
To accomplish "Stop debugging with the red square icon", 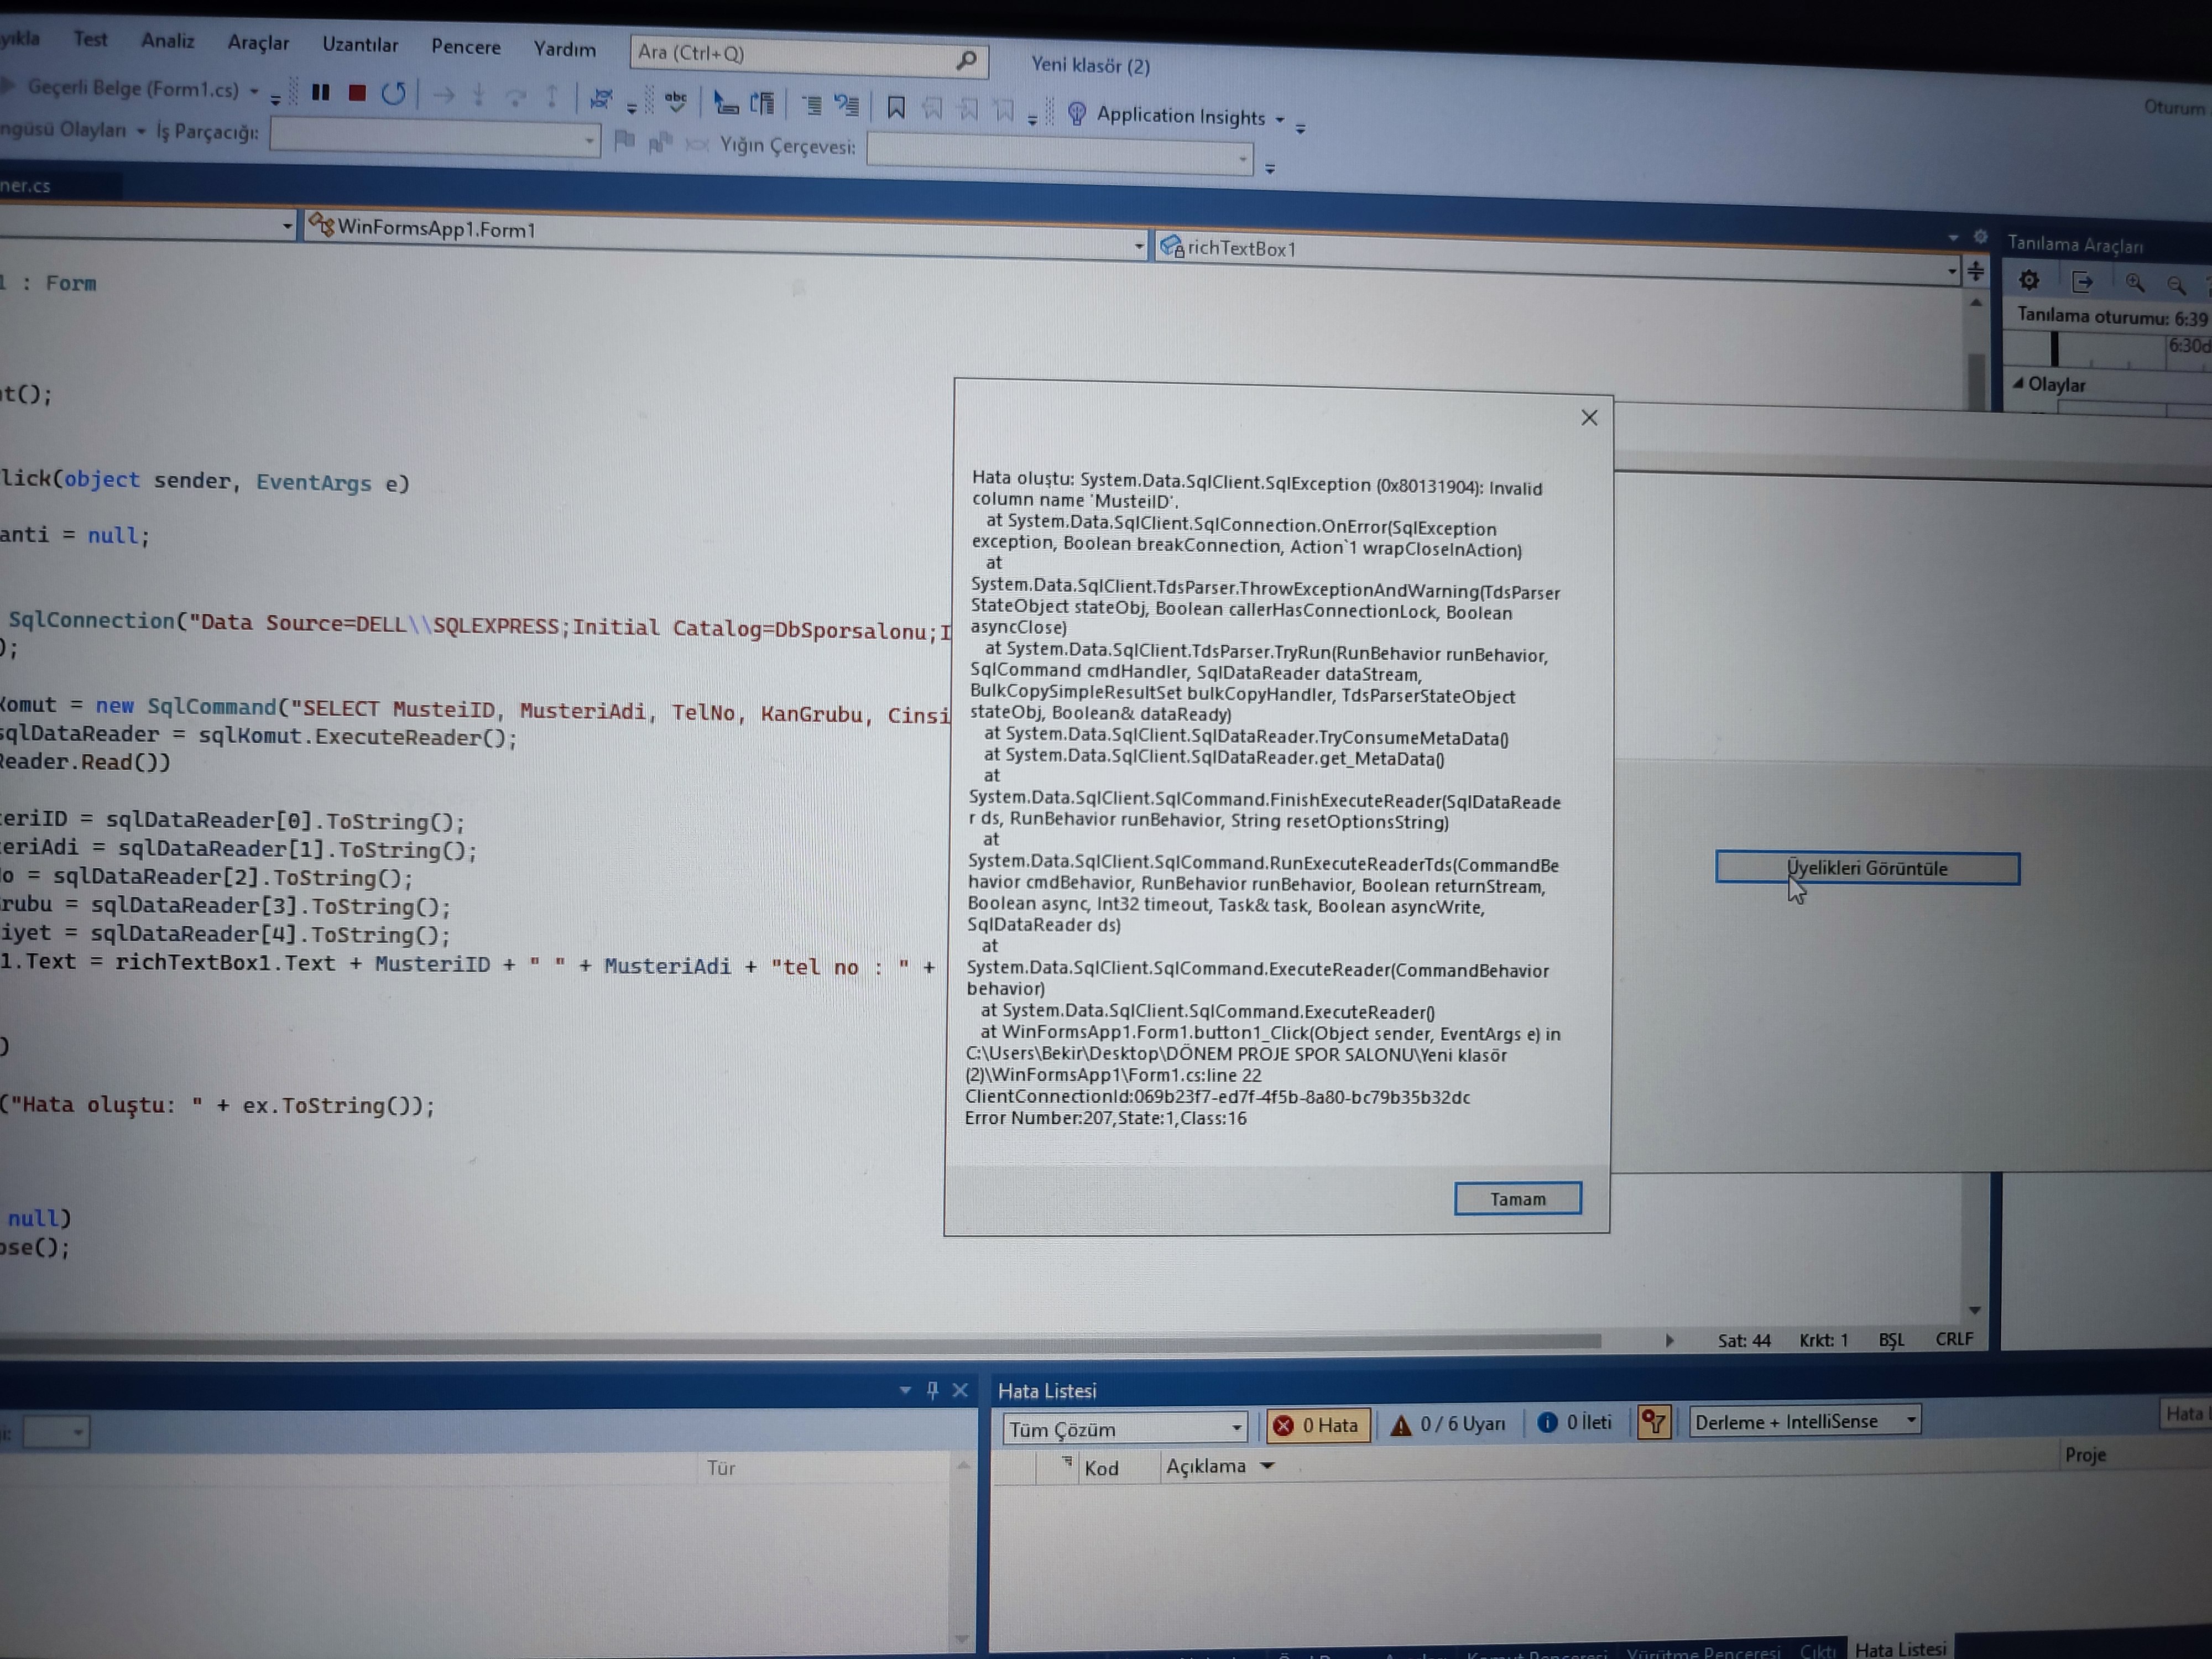I will (357, 93).
